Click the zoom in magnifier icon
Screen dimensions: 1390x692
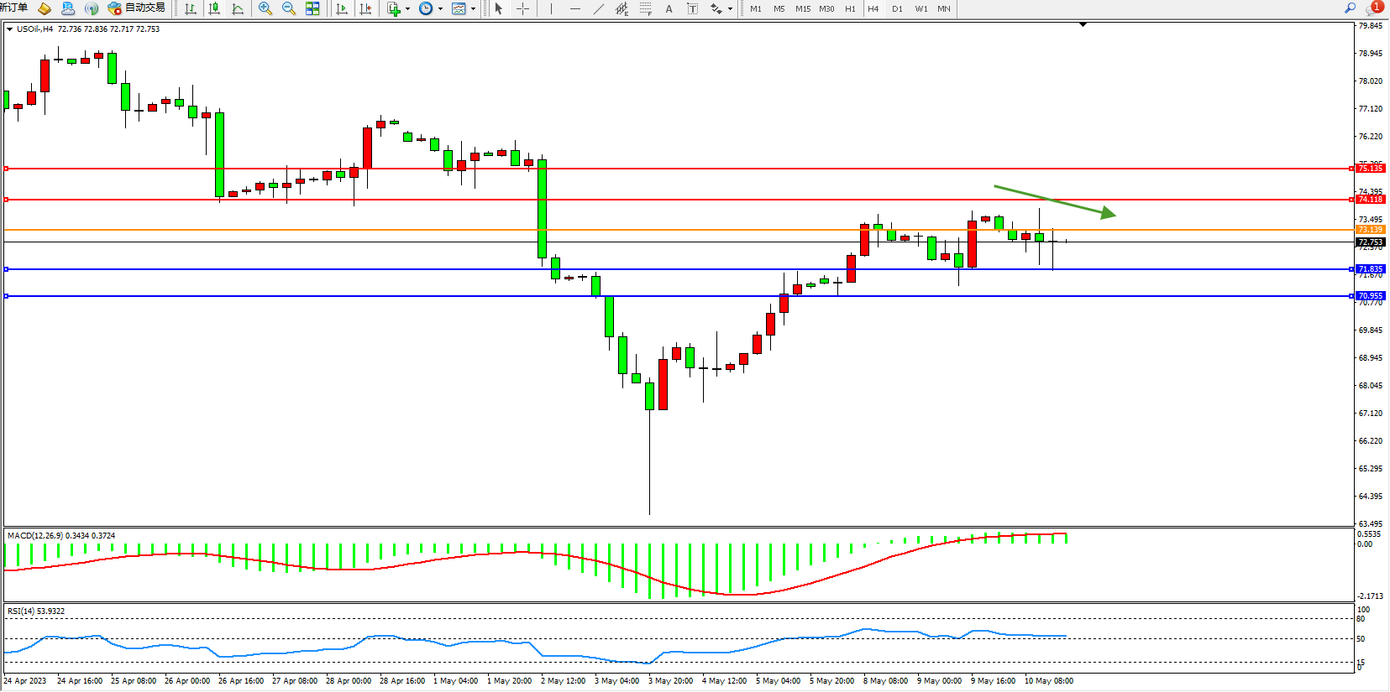[265, 8]
